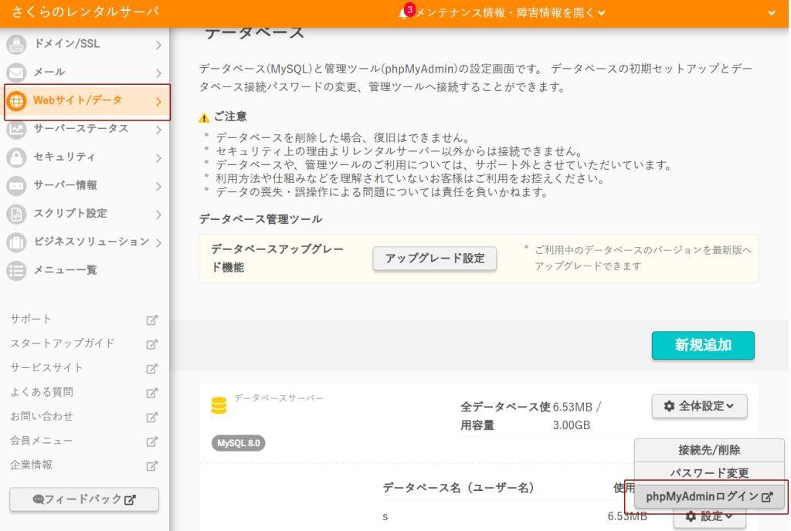This screenshot has height=531, width=791.
Task: Open the お問い合わせ link
Action: point(42,416)
